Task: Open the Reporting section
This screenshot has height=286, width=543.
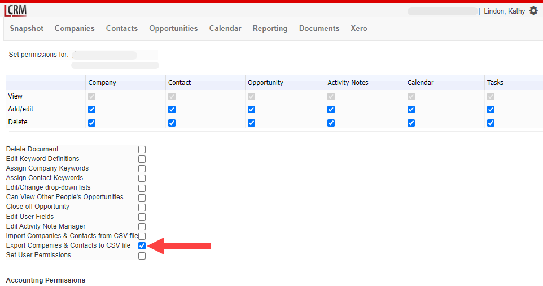Action: coord(270,28)
